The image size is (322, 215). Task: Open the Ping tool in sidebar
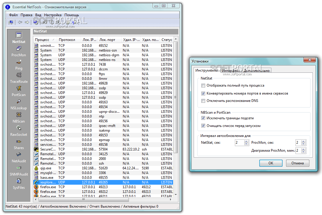19,64
